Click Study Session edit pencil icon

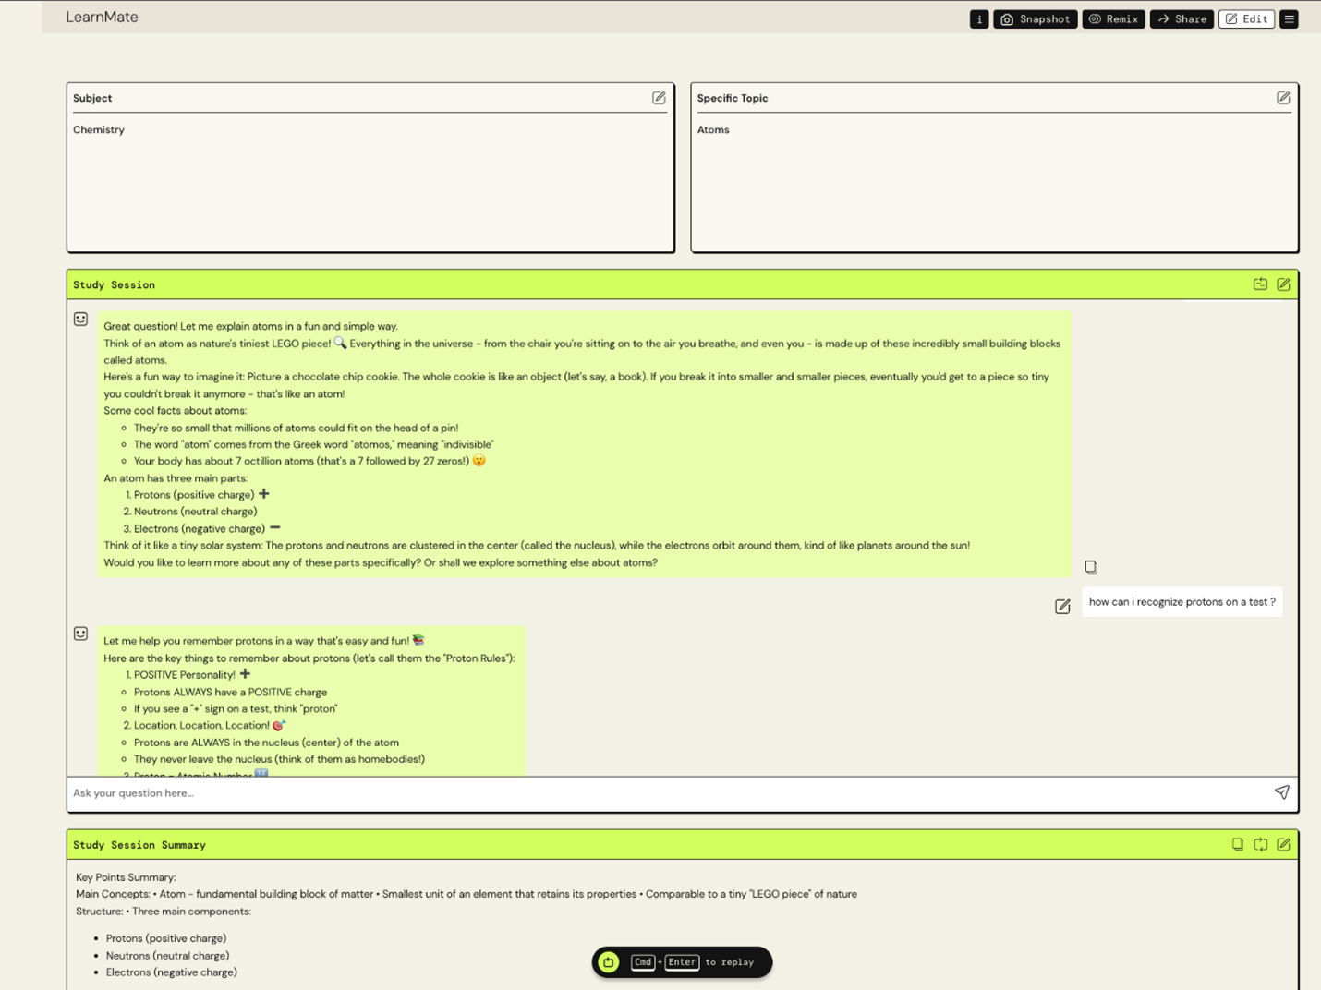coord(1283,284)
